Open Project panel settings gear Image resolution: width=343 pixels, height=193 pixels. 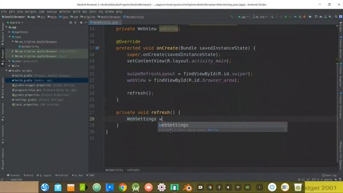click(81, 23)
